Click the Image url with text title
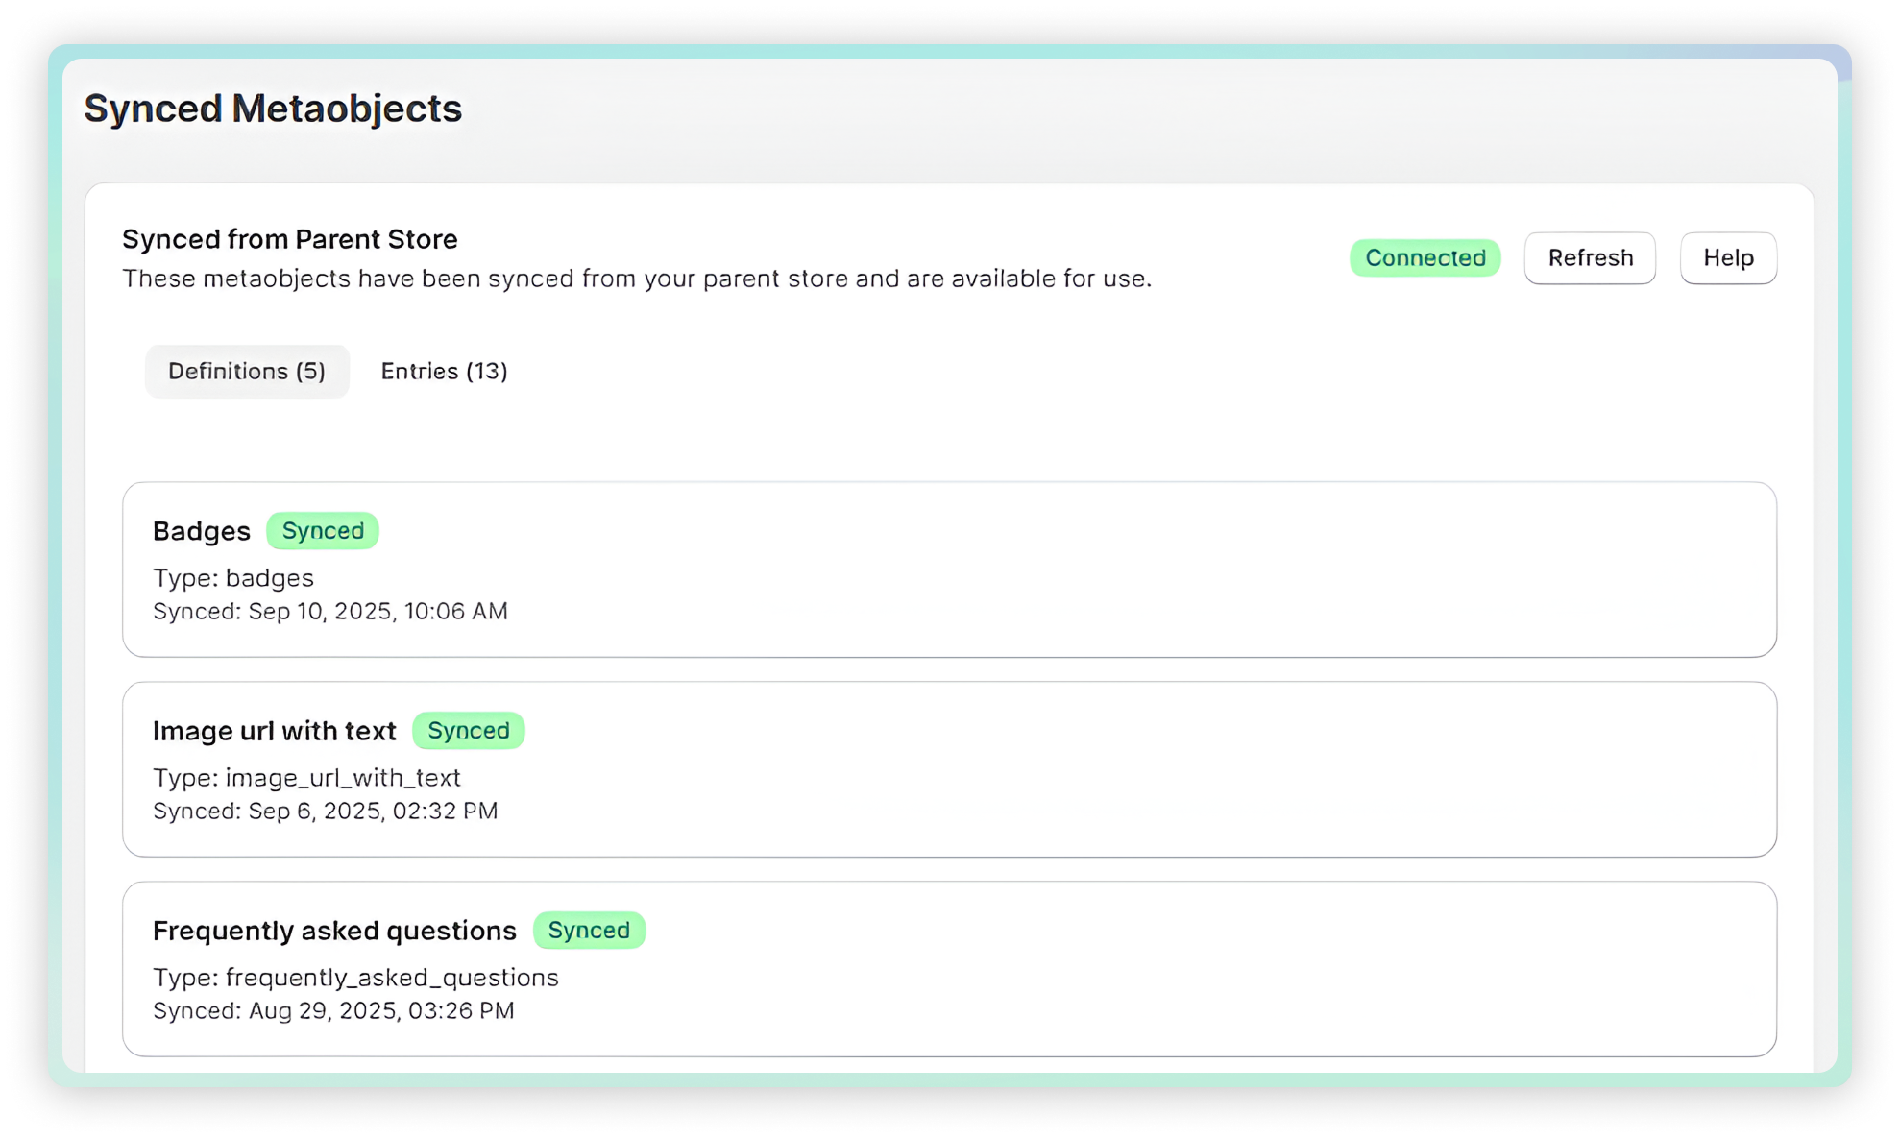This screenshot has width=1900, height=1139. 274,731
